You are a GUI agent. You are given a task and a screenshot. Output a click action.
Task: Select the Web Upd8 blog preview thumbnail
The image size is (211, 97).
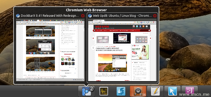point(122,50)
